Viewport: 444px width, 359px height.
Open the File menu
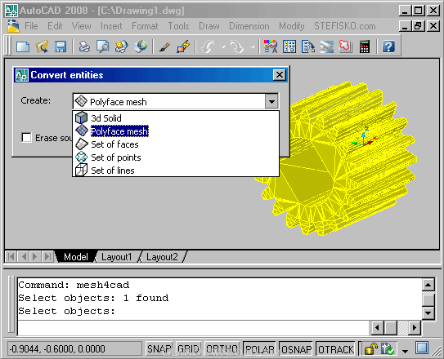pos(31,26)
